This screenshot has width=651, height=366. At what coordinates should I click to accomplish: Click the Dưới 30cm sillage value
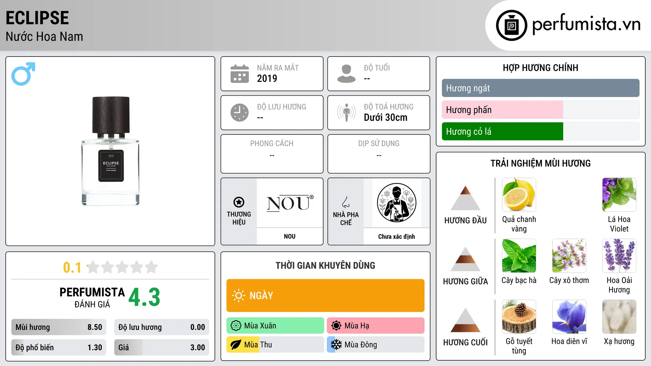click(386, 118)
